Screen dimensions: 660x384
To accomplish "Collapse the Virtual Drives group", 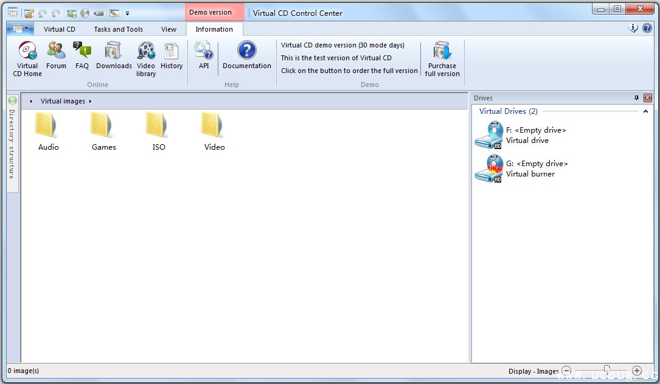I will click(x=645, y=111).
